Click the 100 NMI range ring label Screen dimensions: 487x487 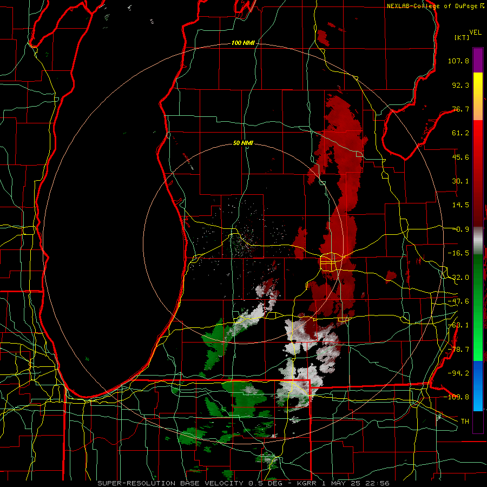(243, 43)
